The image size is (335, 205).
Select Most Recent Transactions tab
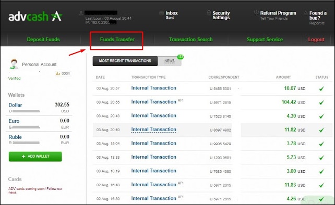125,61
